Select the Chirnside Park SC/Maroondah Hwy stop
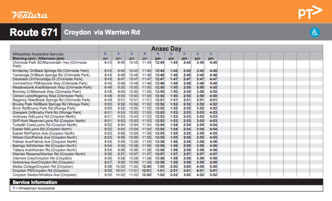Image resolution: width=332 pixels, height=201 pixels. (50, 64)
